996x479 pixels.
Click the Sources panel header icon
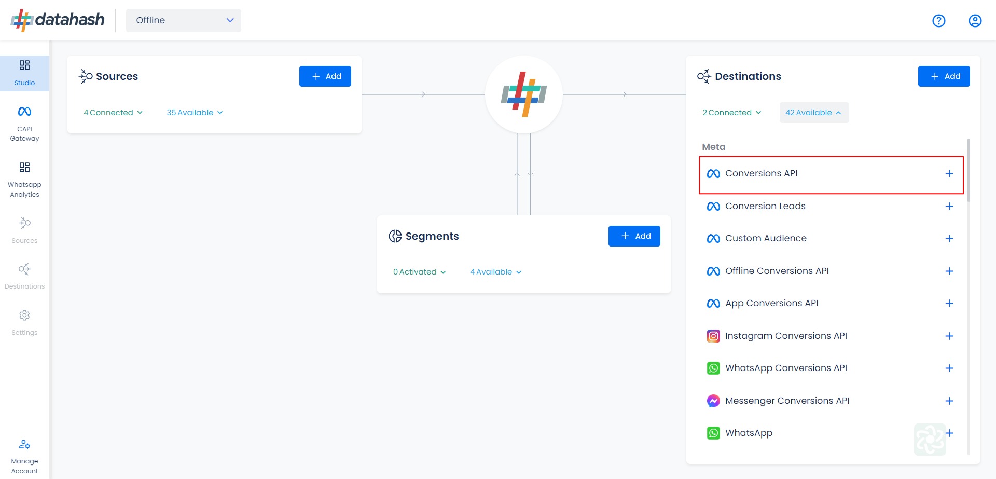click(x=86, y=76)
